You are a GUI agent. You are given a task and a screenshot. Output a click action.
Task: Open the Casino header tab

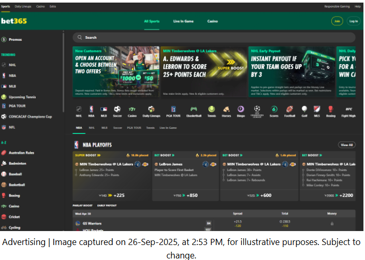click(213, 21)
